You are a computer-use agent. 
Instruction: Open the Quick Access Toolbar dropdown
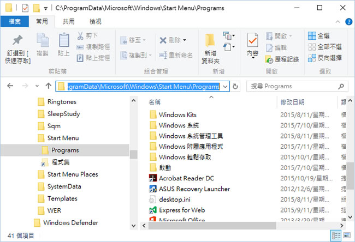[46, 9]
